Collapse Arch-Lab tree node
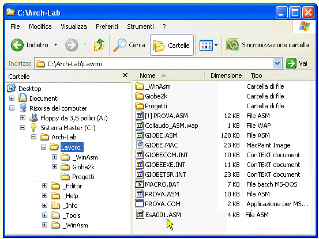Screen dimensions: 319x239 point(34,137)
